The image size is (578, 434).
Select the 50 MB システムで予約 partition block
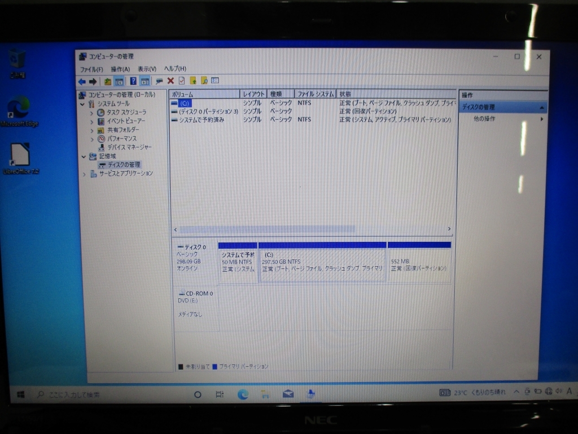(238, 263)
